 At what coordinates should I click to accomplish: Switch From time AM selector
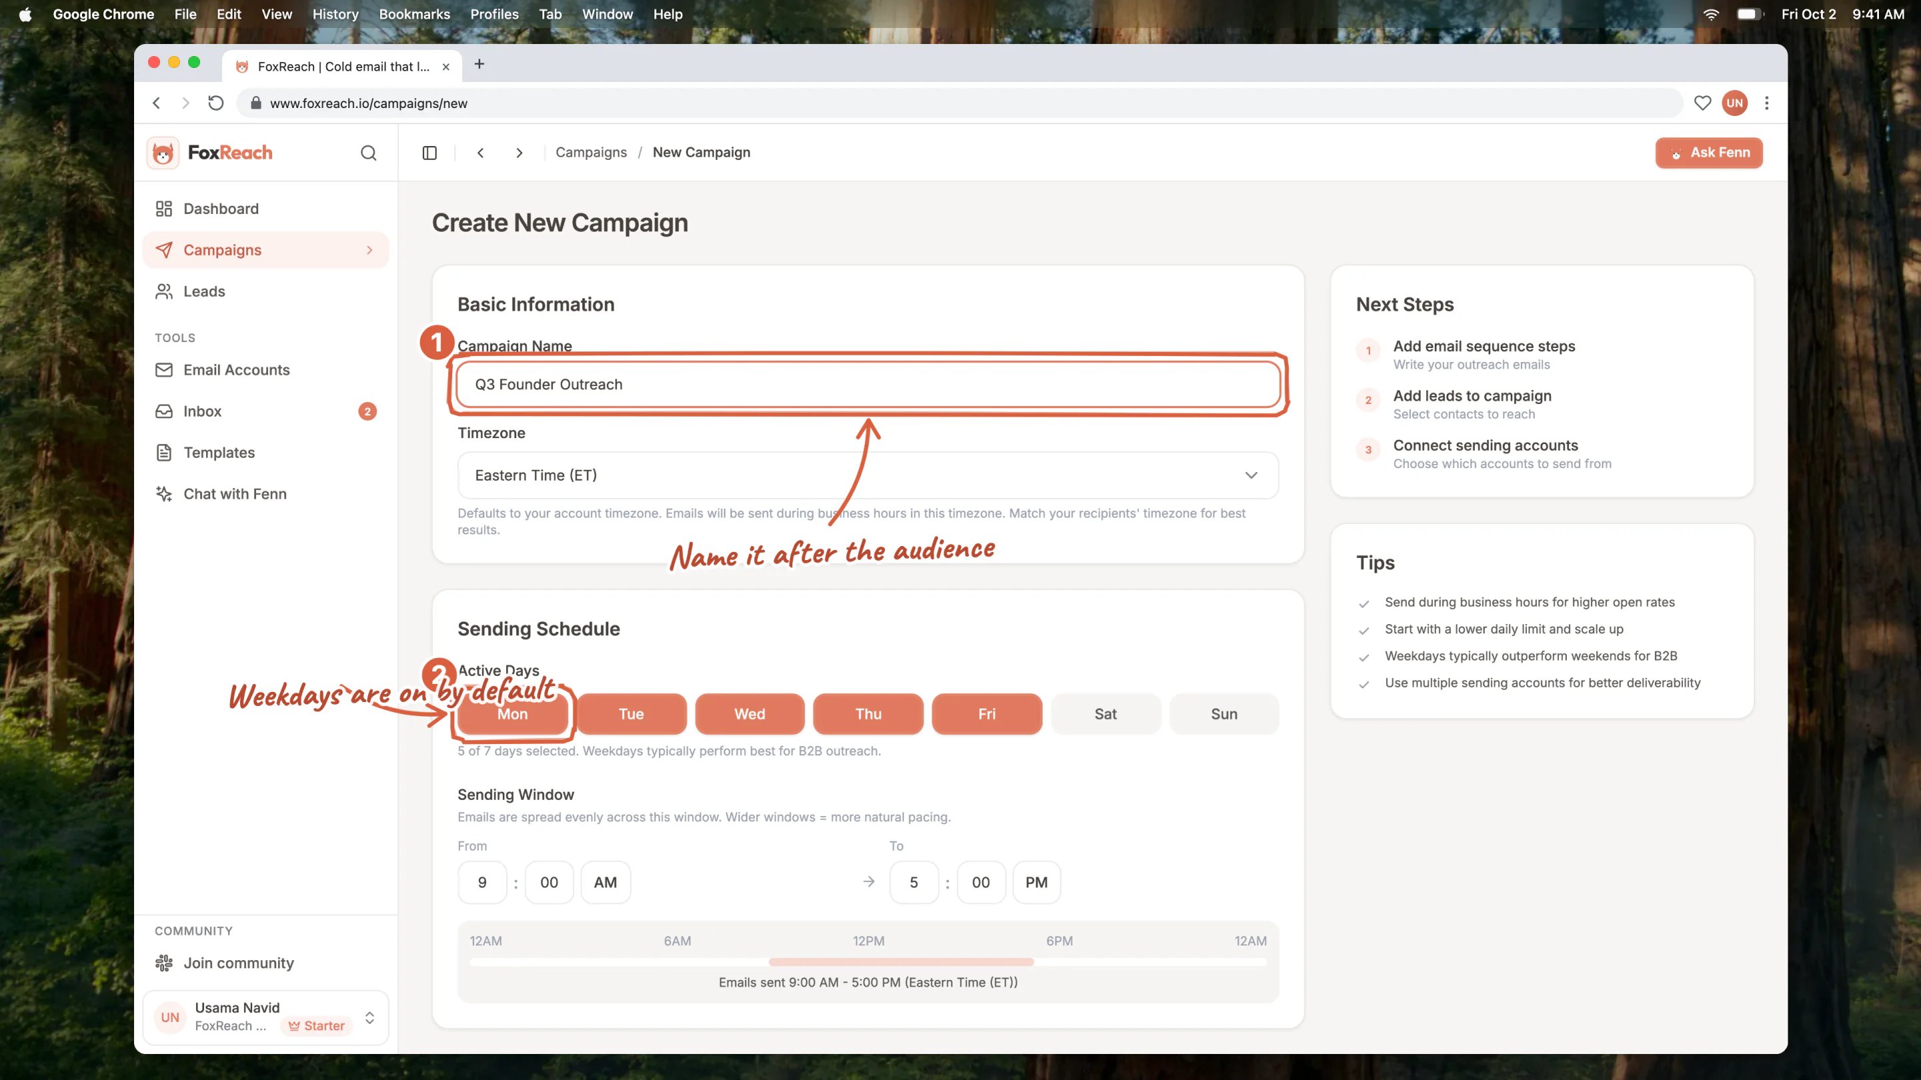coord(606,883)
